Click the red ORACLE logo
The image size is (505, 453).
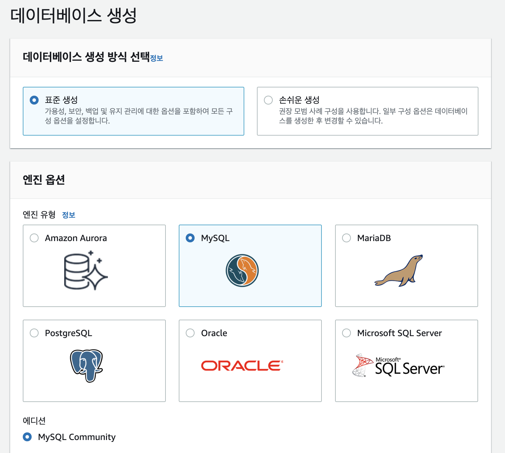(x=242, y=366)
